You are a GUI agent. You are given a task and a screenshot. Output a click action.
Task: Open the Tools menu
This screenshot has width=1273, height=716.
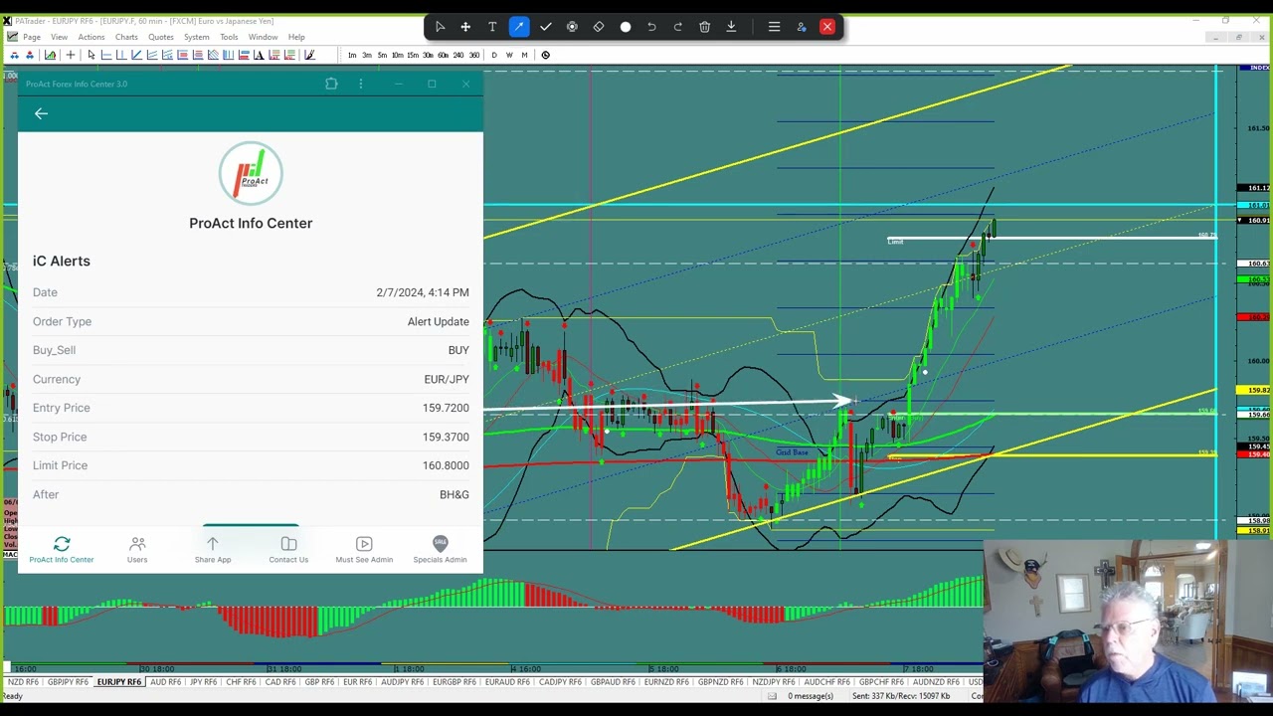[229, 37]
